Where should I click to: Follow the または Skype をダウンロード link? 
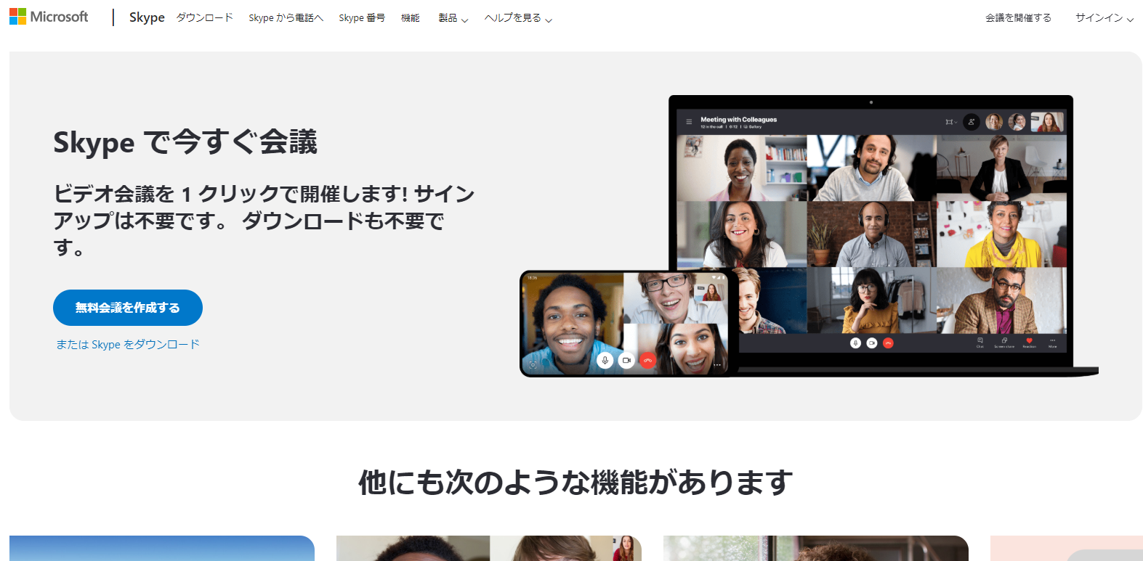click(x=128, y=345)
